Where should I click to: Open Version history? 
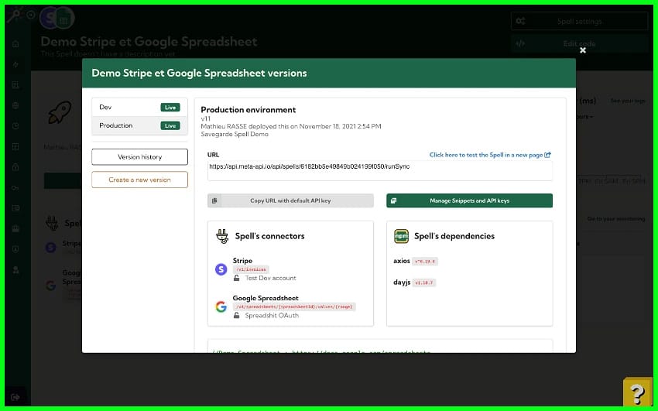point(139,157)
